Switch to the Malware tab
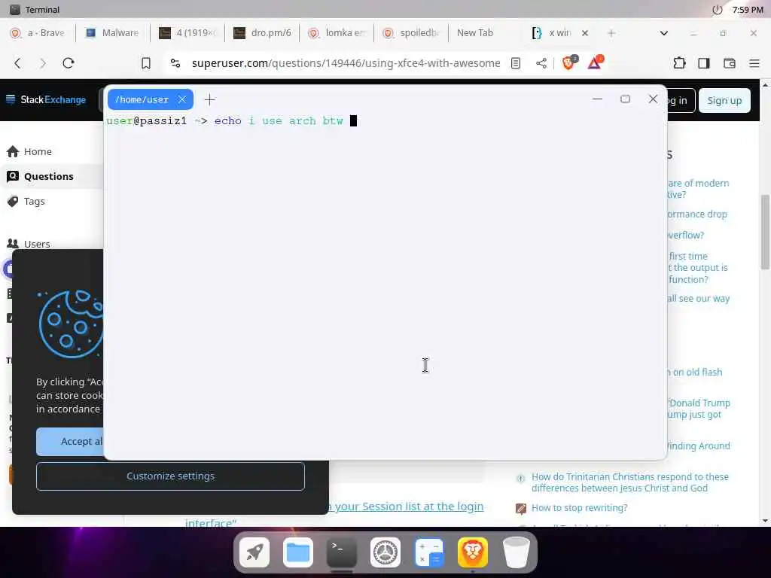The height and width of the screenshot is (578, 771). [113, 33]
